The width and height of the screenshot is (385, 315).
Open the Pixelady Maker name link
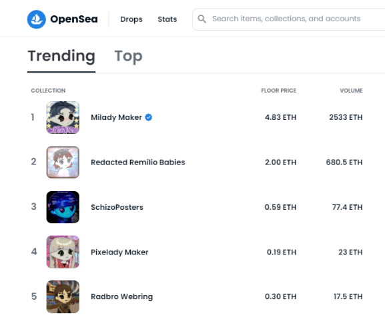coord(119,252)
